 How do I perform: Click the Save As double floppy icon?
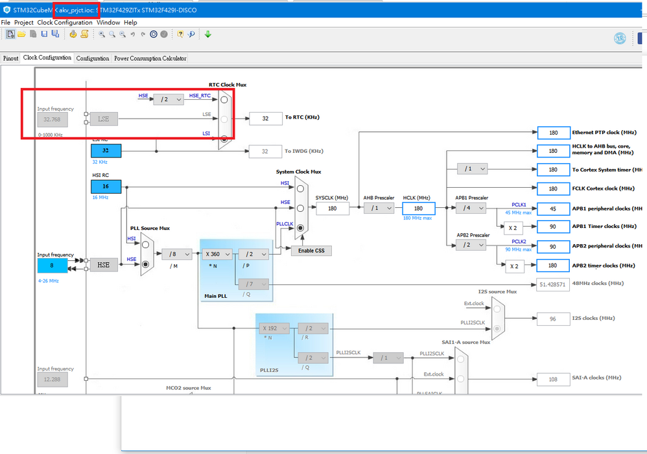[55, 34]
